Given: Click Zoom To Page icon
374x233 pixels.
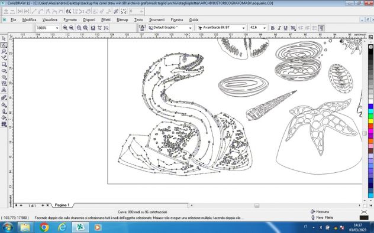Looking at the screenshot, I should pyautogui.click(x=93, y=28).
